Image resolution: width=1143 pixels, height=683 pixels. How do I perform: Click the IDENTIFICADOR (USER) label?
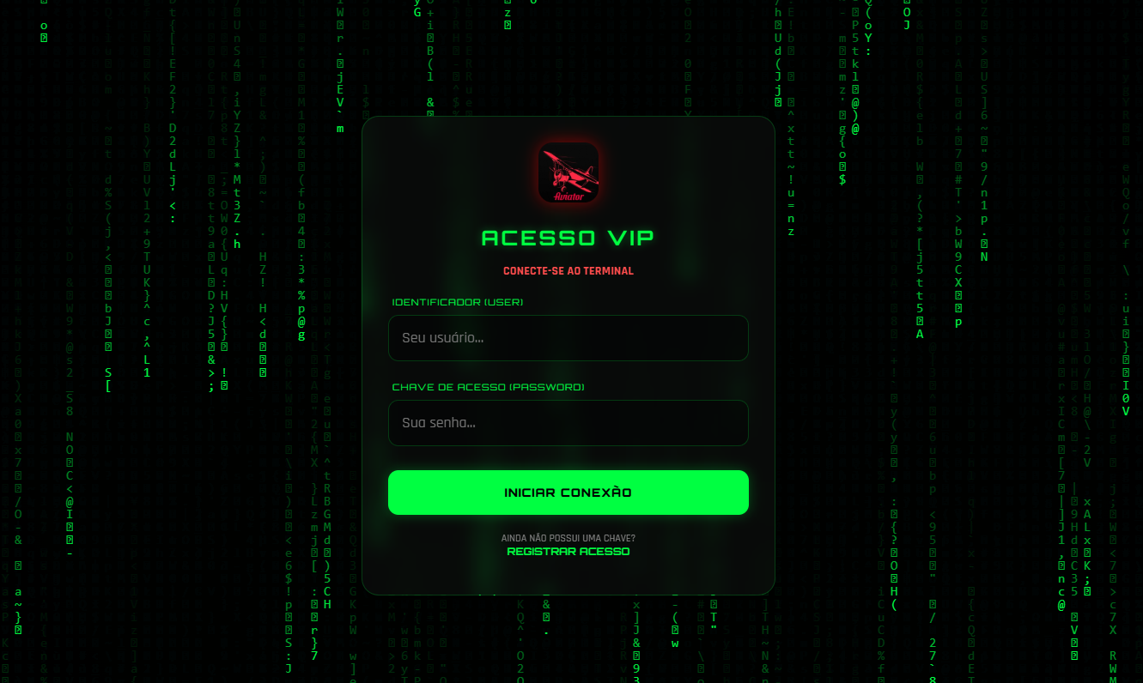tap(458, 302)
